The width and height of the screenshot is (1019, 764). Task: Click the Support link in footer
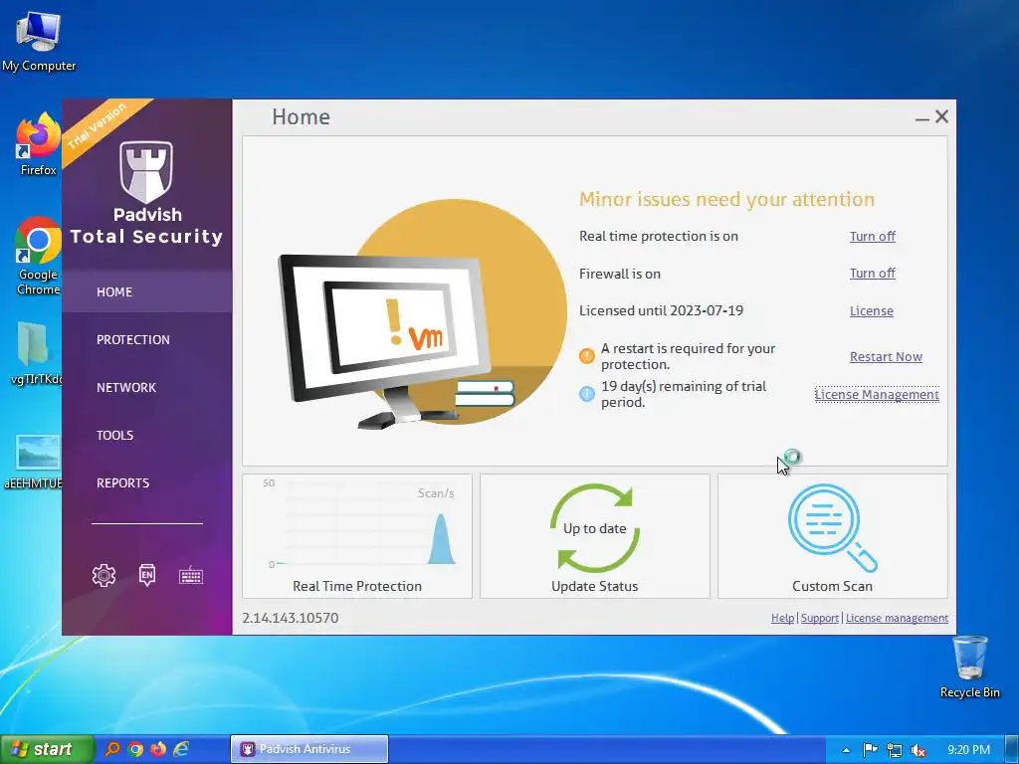pyautogui.click(x=820, y=618)
